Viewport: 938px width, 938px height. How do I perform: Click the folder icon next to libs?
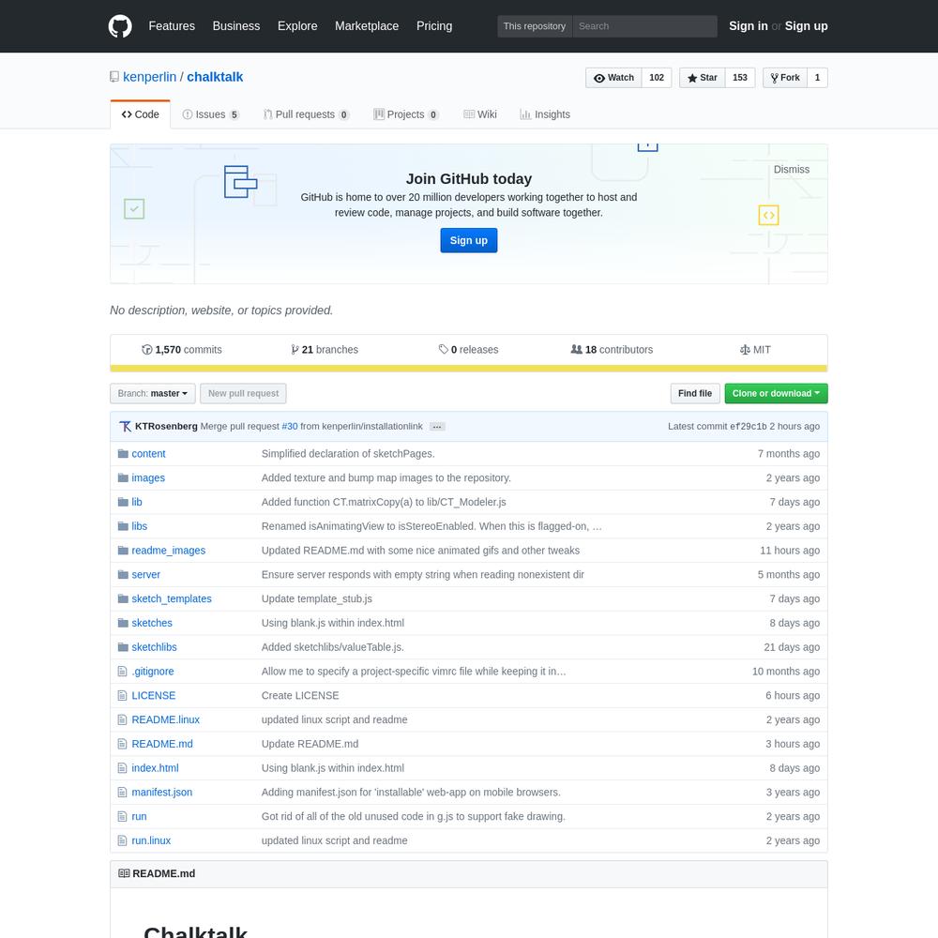[x=123, y=526]
